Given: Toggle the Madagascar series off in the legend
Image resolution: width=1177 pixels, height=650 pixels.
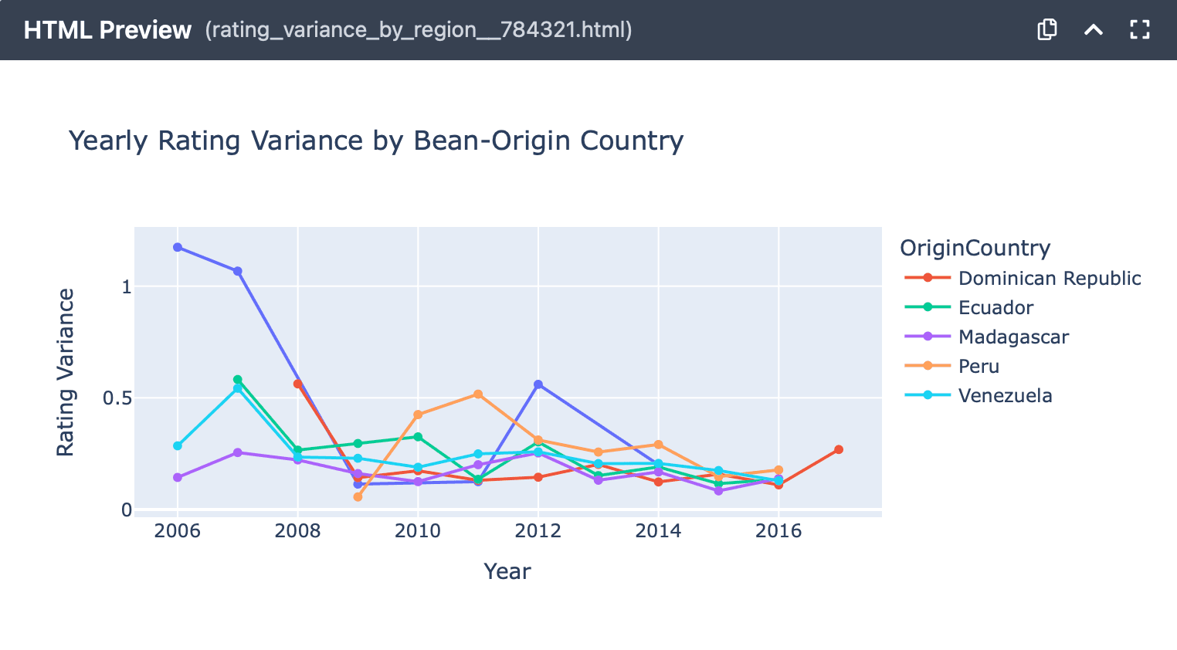Looking at the screenshot, I should 1012,337.
